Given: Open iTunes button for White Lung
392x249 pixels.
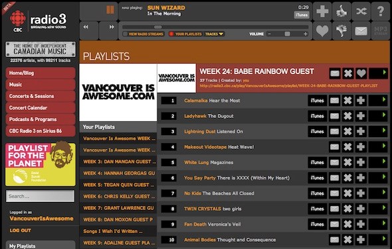Looking at the screenshot, I should [317, 162].
